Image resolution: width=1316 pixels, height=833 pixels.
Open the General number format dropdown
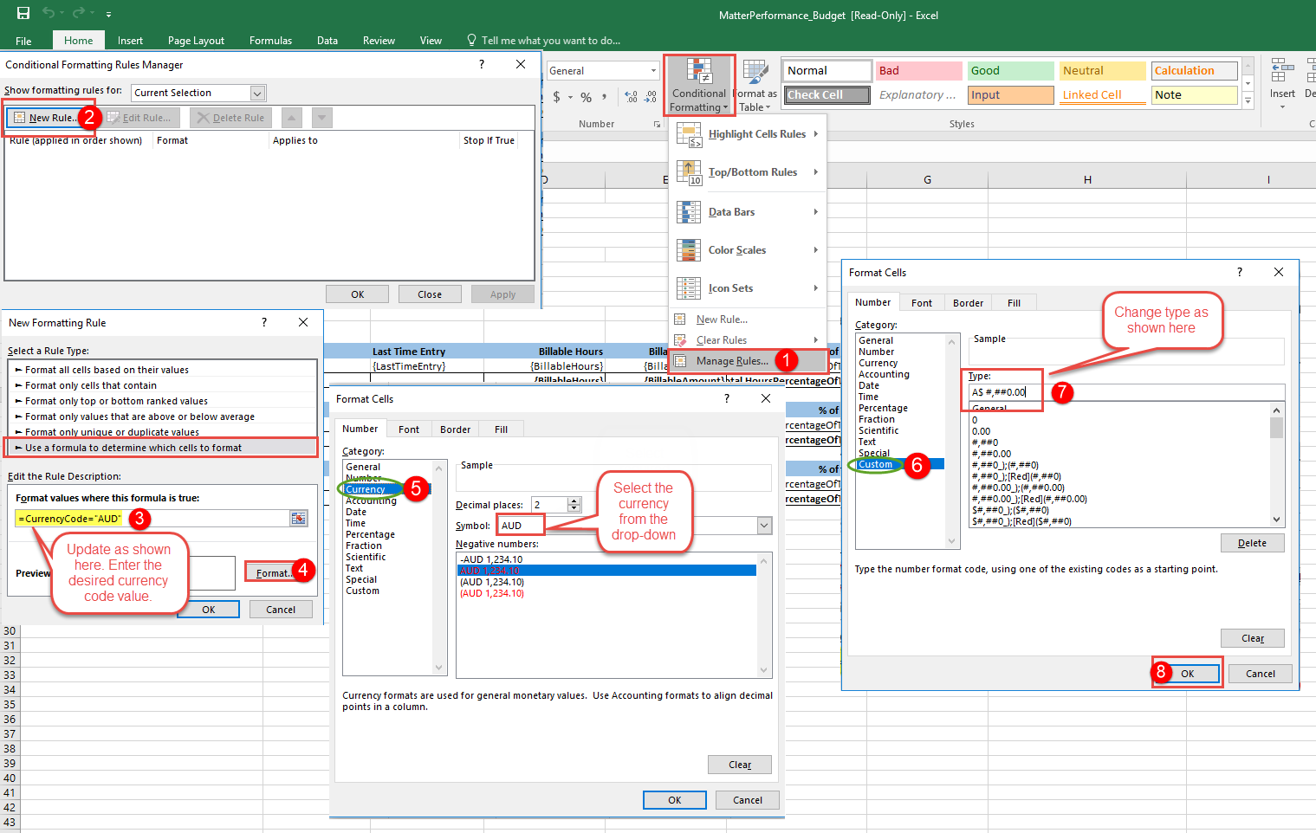tap(653, 71)
